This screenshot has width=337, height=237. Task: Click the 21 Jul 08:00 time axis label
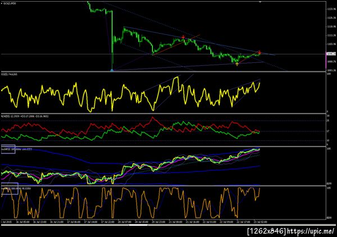(175, 222)
